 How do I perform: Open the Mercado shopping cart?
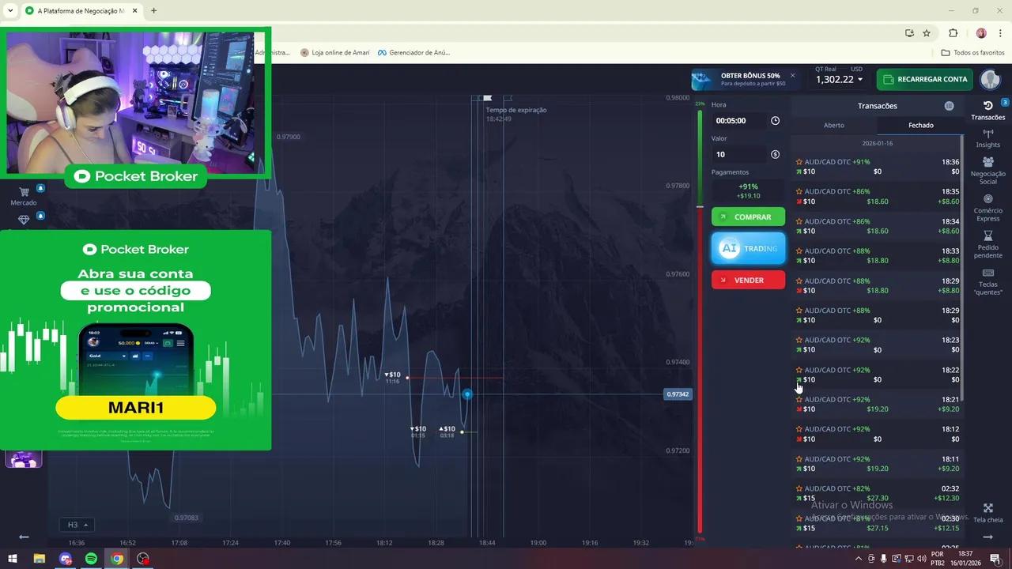(24, 192)
